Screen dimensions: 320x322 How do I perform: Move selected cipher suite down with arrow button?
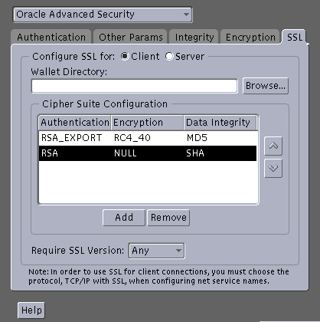coord(273,168)
